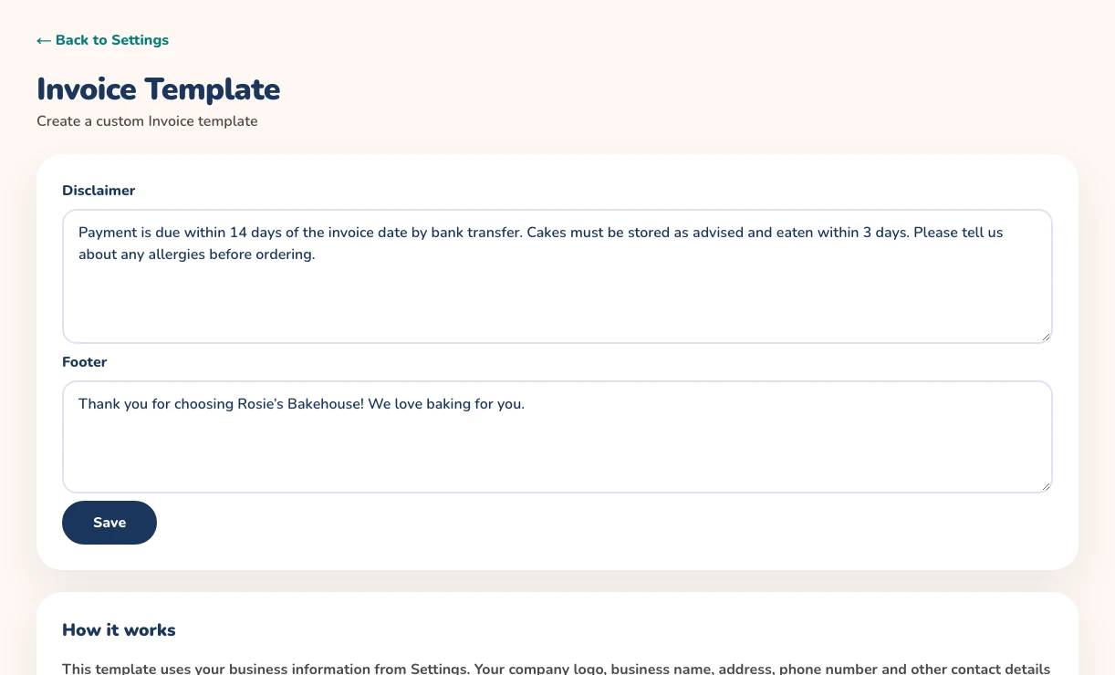Click the 'Create a custom Invoice template' subtitle

tap(147, 121)
